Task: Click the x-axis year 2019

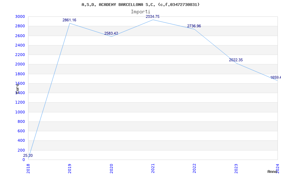Action: pos(70,169)
